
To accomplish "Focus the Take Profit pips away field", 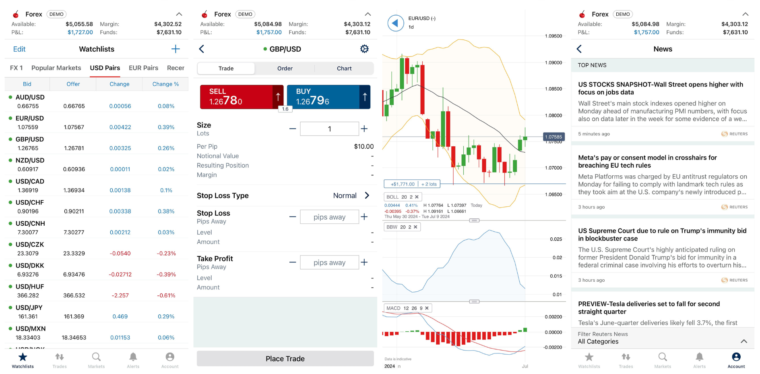I will pos(329,262).
